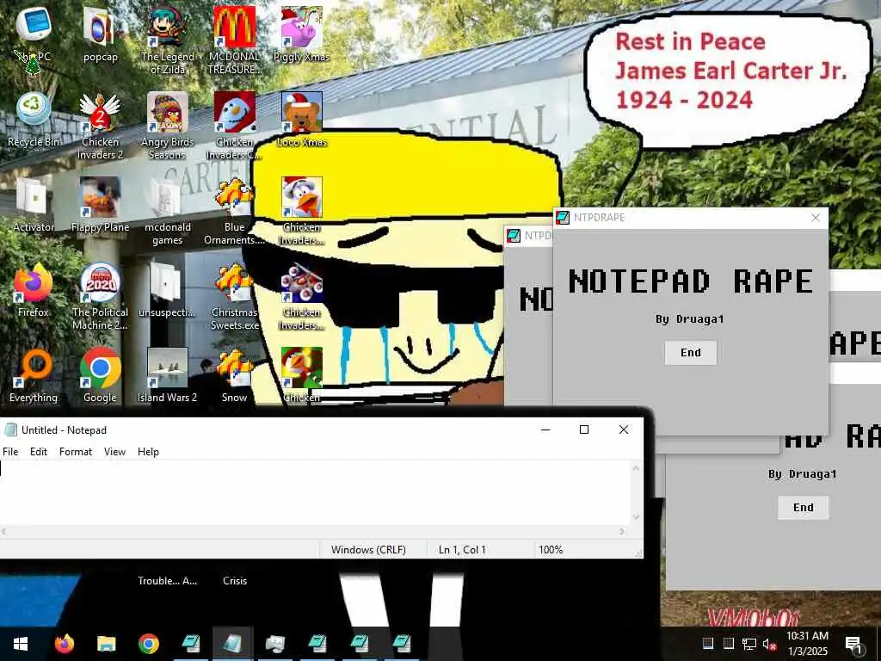Open the View menu in Notepad
881x661 pixels.
pos(114,451)
